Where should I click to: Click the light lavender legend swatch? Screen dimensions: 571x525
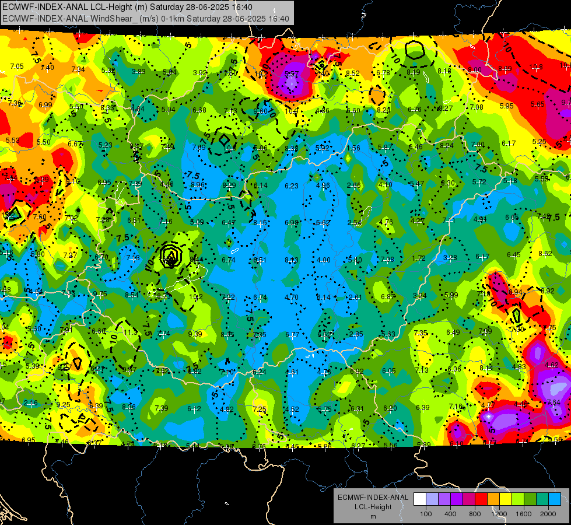tap(432, 499)
